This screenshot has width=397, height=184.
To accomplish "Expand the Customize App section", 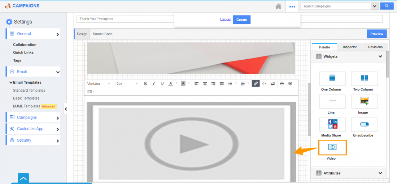I will point(33,129).
